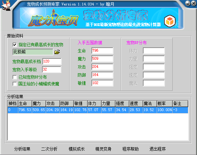Viewport: 197px width, 155px height.
Task: Click 精灵变身 button
Action: 103,149
